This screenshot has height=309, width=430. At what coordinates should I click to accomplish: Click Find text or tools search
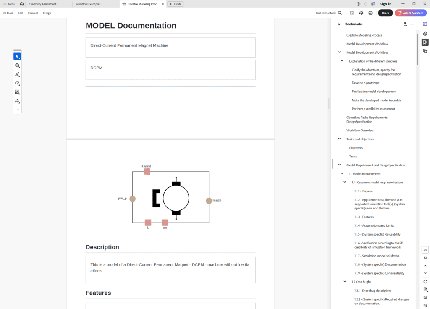click(x=328, y=13)
